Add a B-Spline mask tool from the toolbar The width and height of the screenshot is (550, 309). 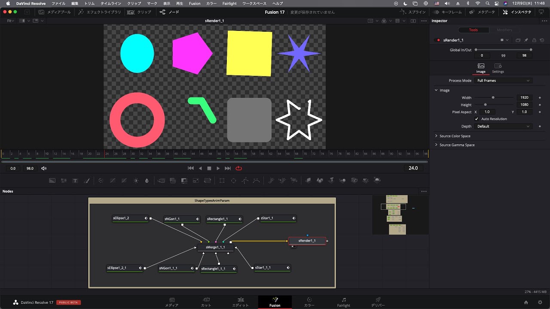257,181
